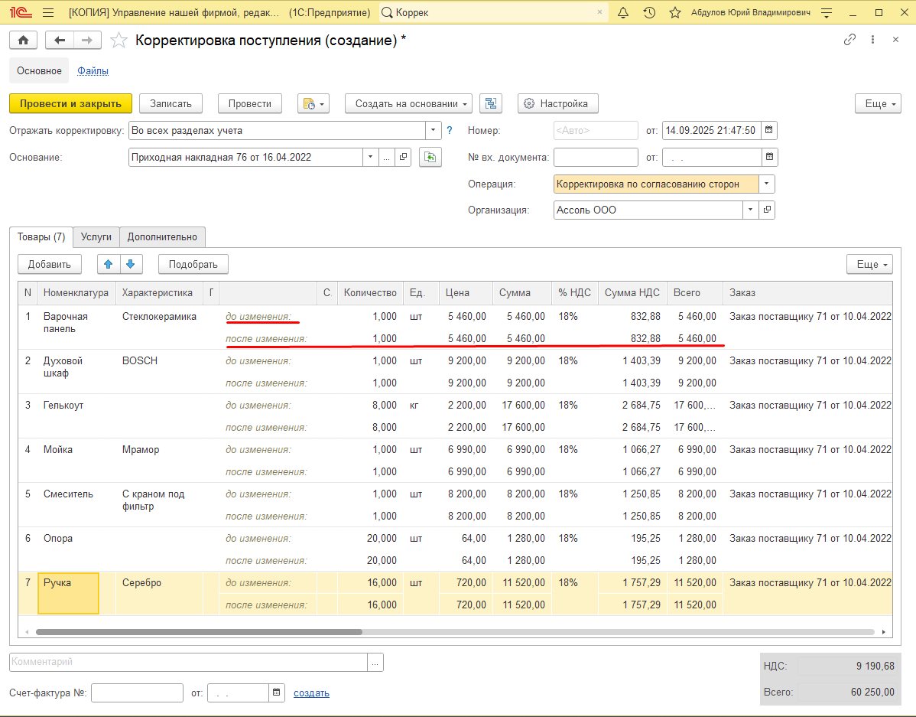Screen dimensions: 916x717
Task: Expand the Организация dropdown arrow
Action: tap(750, 210)
